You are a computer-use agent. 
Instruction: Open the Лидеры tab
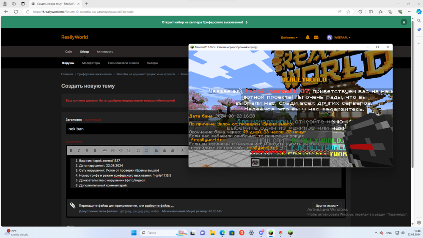(x=152, y=63)
